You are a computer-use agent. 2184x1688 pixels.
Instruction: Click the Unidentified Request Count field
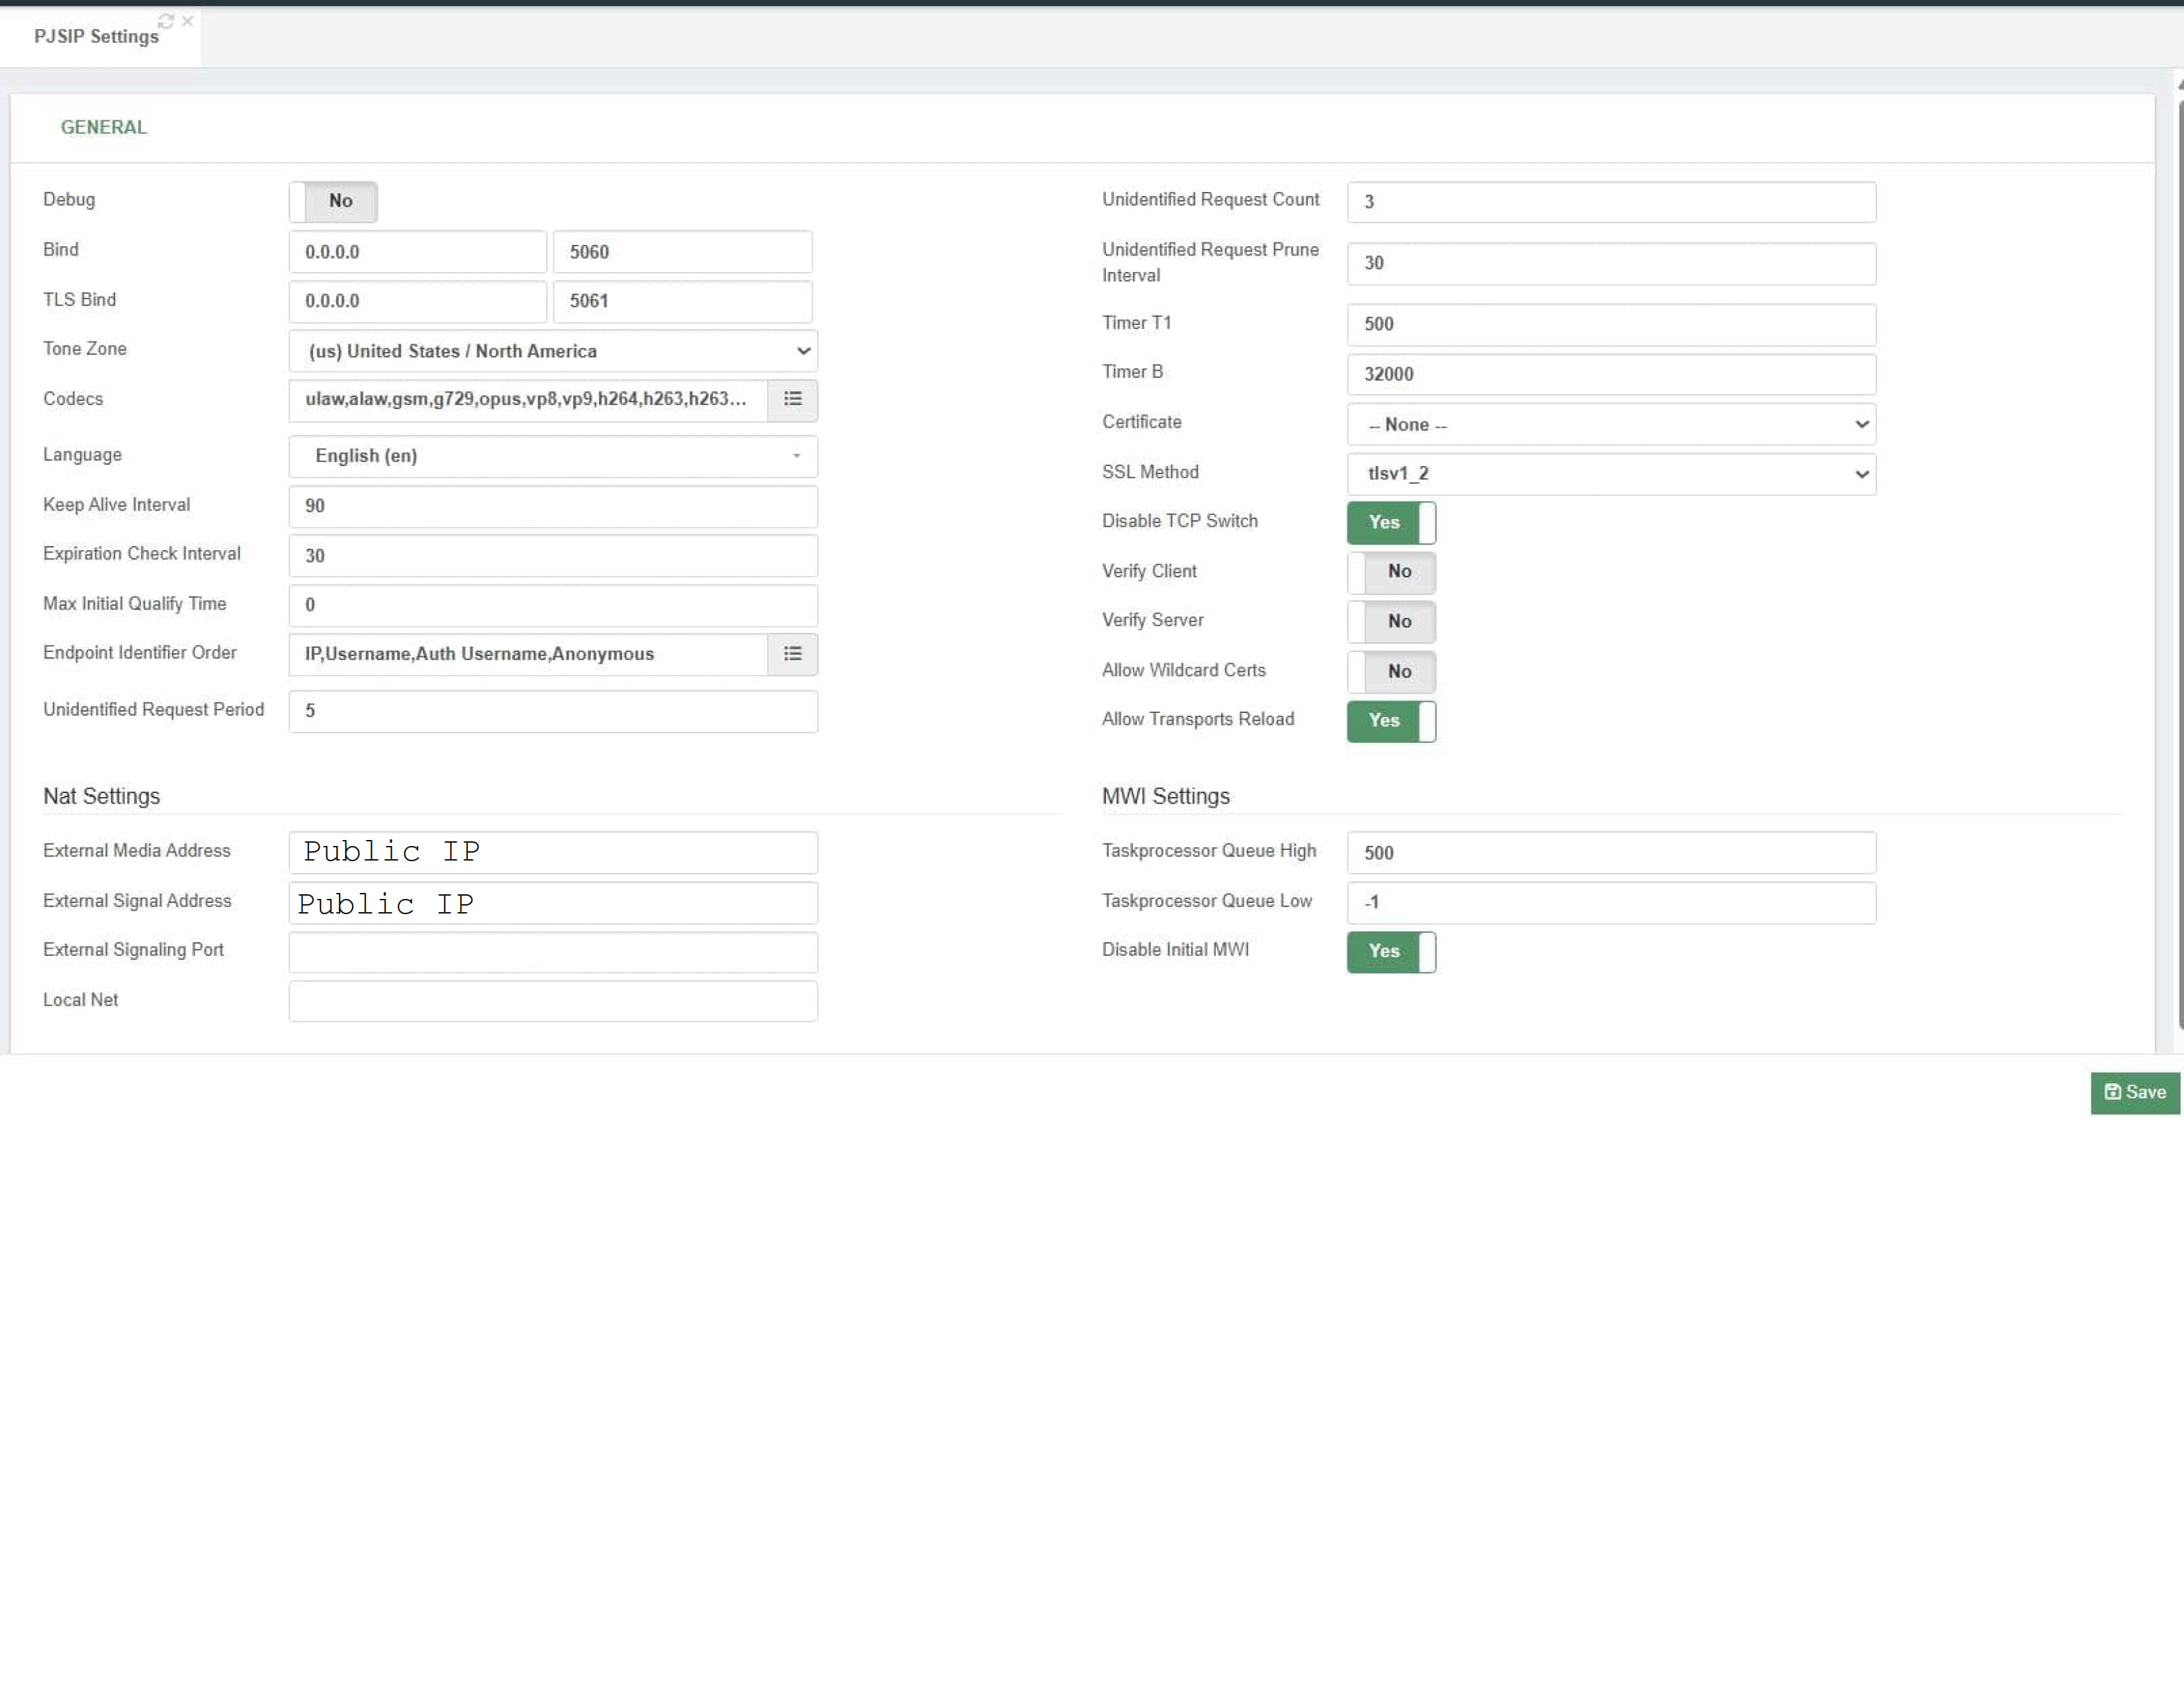pos(1611,202)
